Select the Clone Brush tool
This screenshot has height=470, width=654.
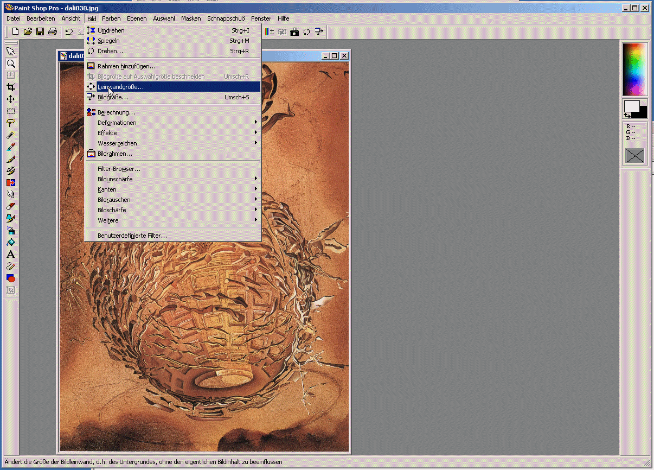[10, 171]
